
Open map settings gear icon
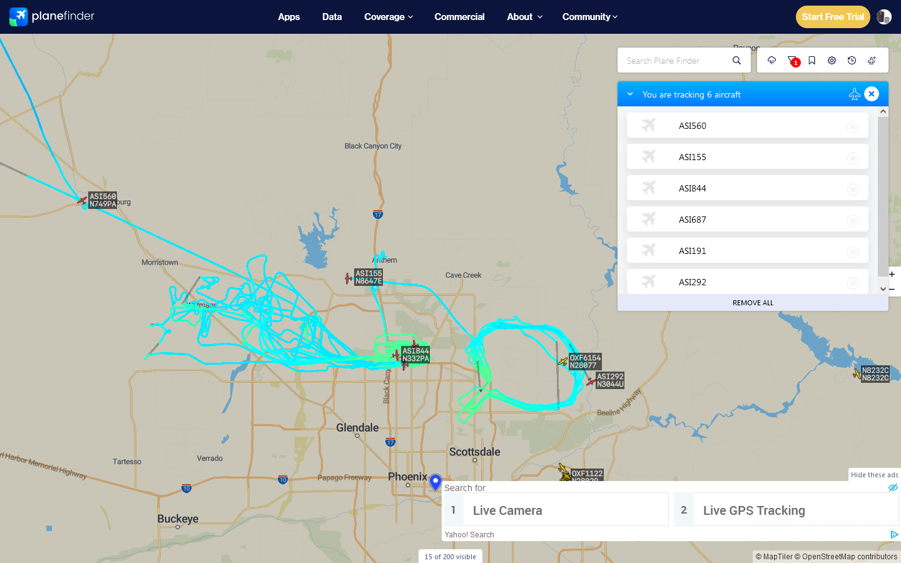pyautogui.click(x=832, y=61)
